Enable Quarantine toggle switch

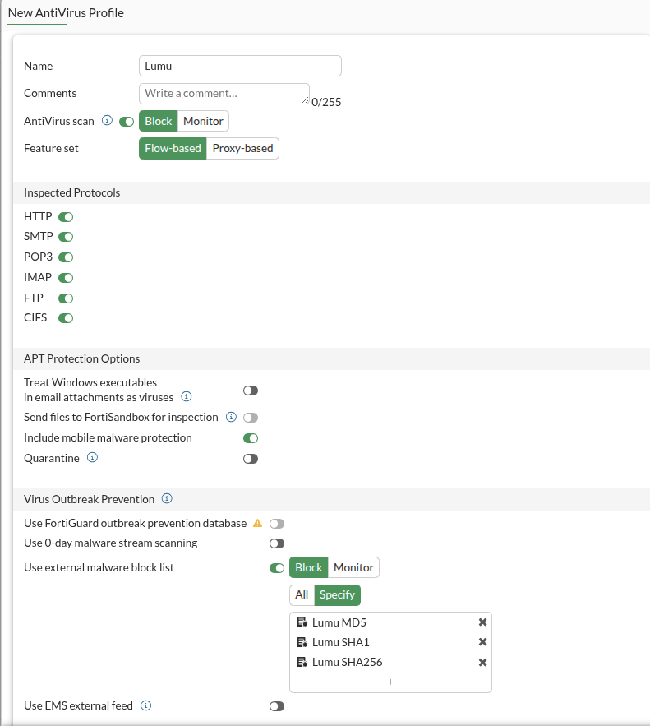251,459
